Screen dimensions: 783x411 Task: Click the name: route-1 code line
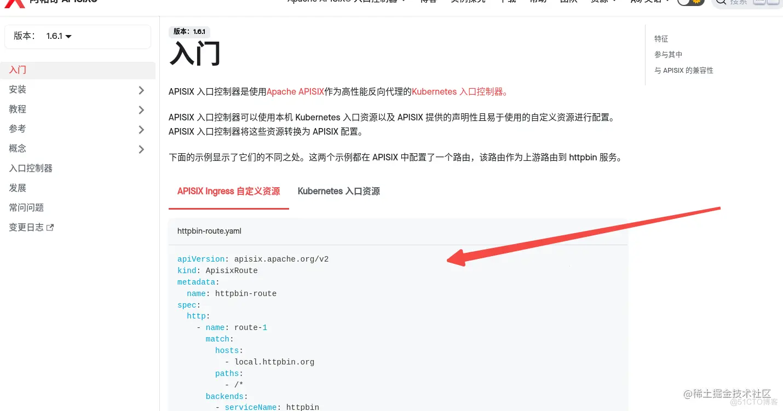pyautogui.click(x=232, y=328)
